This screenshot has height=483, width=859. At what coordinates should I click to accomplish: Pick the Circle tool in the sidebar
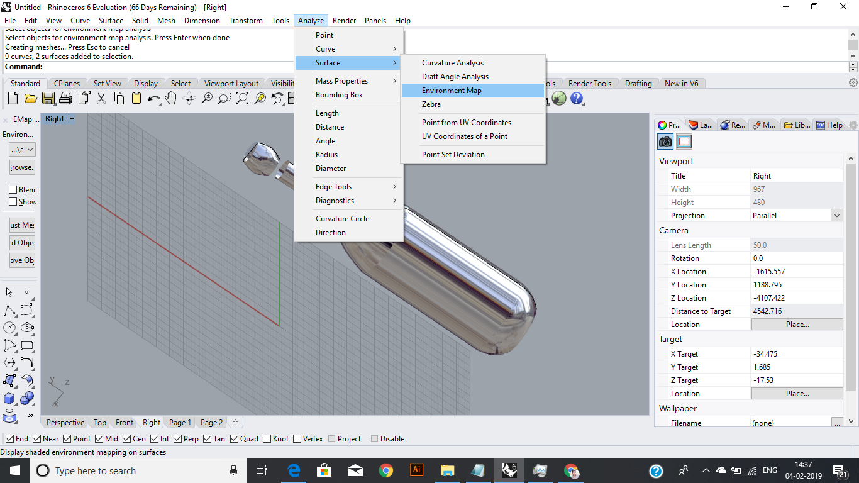[10, 328]
